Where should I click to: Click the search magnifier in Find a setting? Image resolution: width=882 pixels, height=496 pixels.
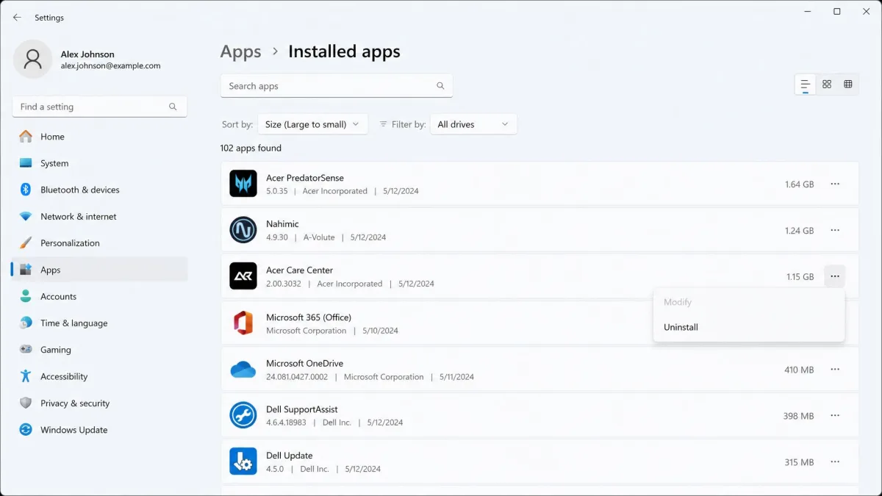coord(173,107)
